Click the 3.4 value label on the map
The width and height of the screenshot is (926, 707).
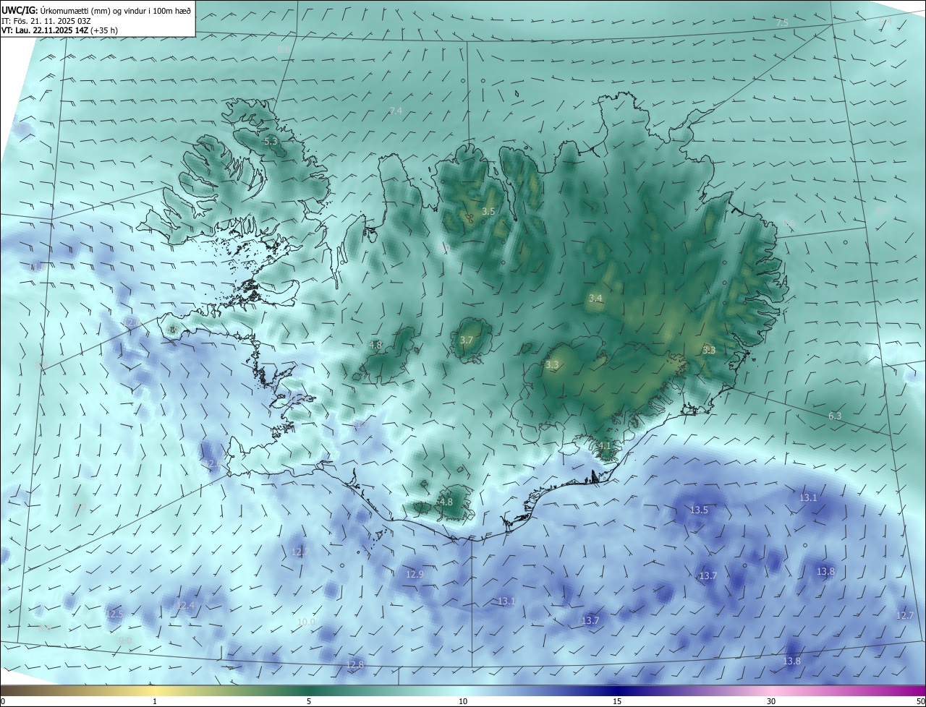click(x=595, y=299)
